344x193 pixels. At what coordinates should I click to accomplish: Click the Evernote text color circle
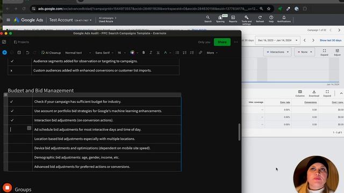pos(132,53)
